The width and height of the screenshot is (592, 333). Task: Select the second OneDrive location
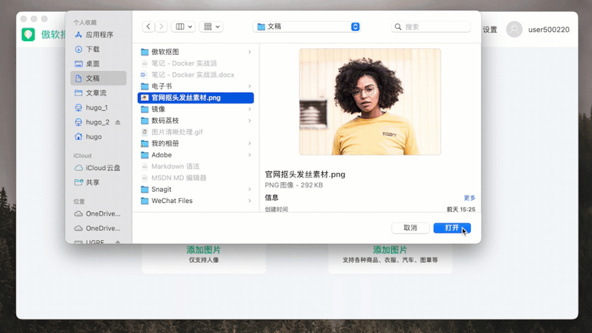pos(98,228)
